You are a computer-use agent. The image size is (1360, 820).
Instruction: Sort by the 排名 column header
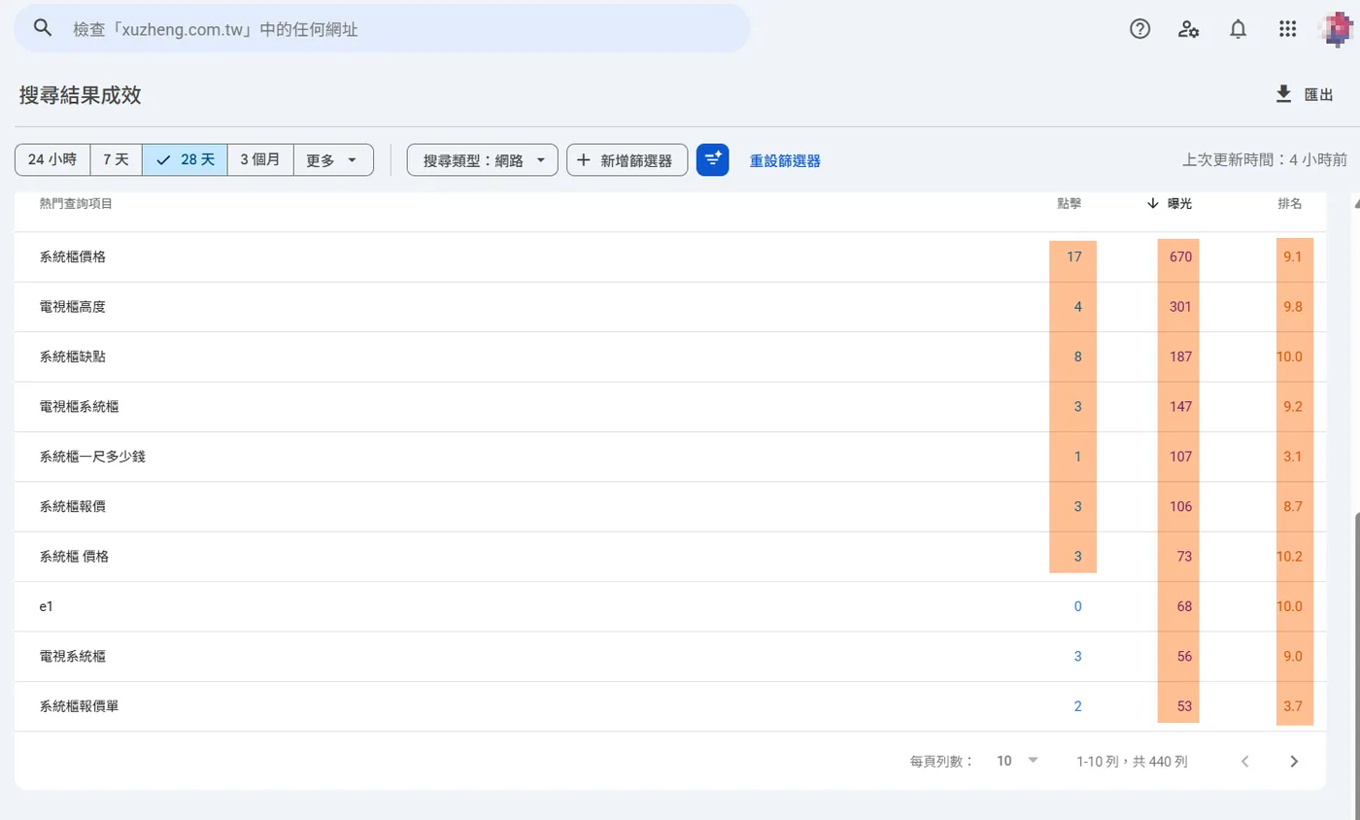point(1289,204)
